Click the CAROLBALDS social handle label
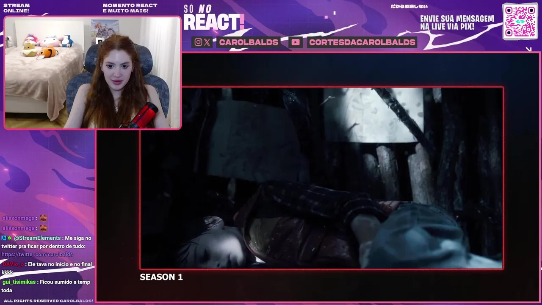This screenshot has height=305, width=542. click(249, 42)
